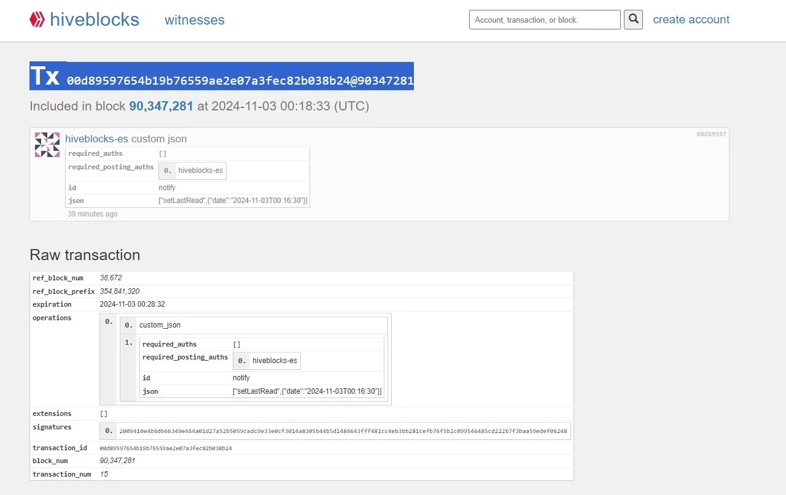The image size is (786, 495).
Task: Open block 90,347,281 link in the Included line
Action: (161, 106)
